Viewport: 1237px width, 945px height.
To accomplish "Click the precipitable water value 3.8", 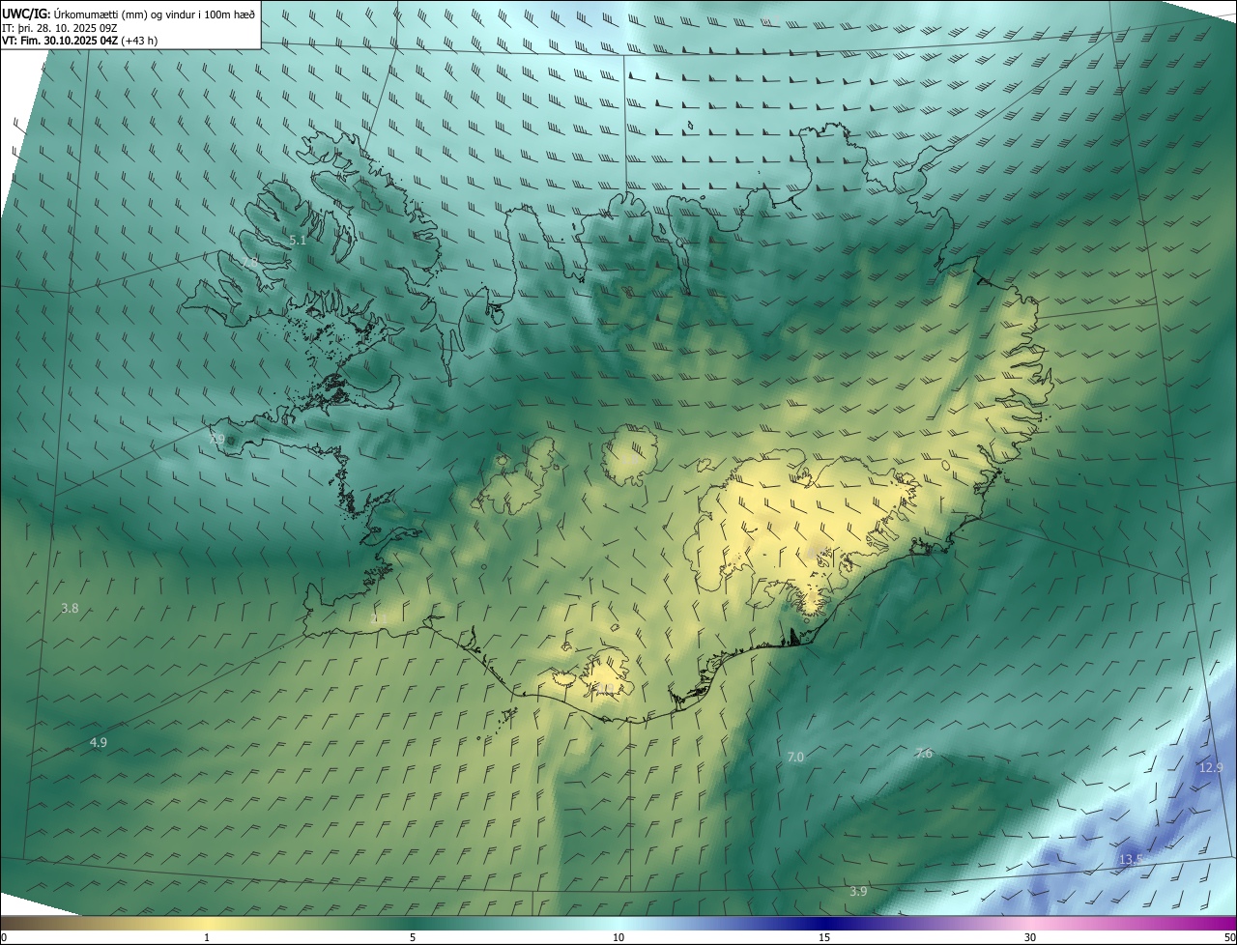I will coord(70,609).
